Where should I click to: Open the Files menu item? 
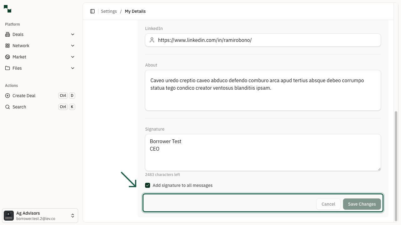pos(17,68)
